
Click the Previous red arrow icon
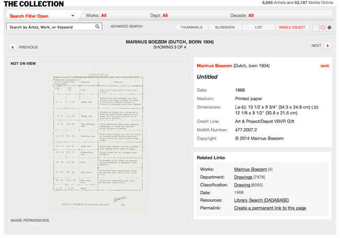point(13,47)
